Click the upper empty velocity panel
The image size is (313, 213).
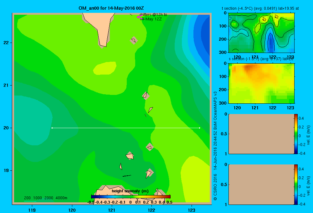coord(261,134)
